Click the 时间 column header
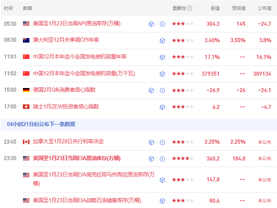The height and width of the screenshot is (208, 277). point(8,8)
